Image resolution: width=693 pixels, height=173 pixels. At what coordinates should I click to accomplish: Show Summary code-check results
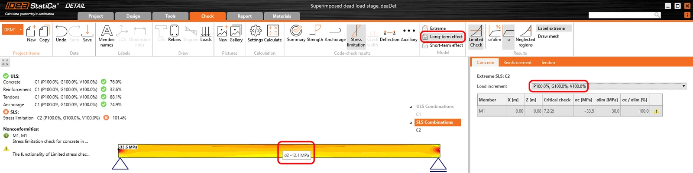click(x=296, y=33)
